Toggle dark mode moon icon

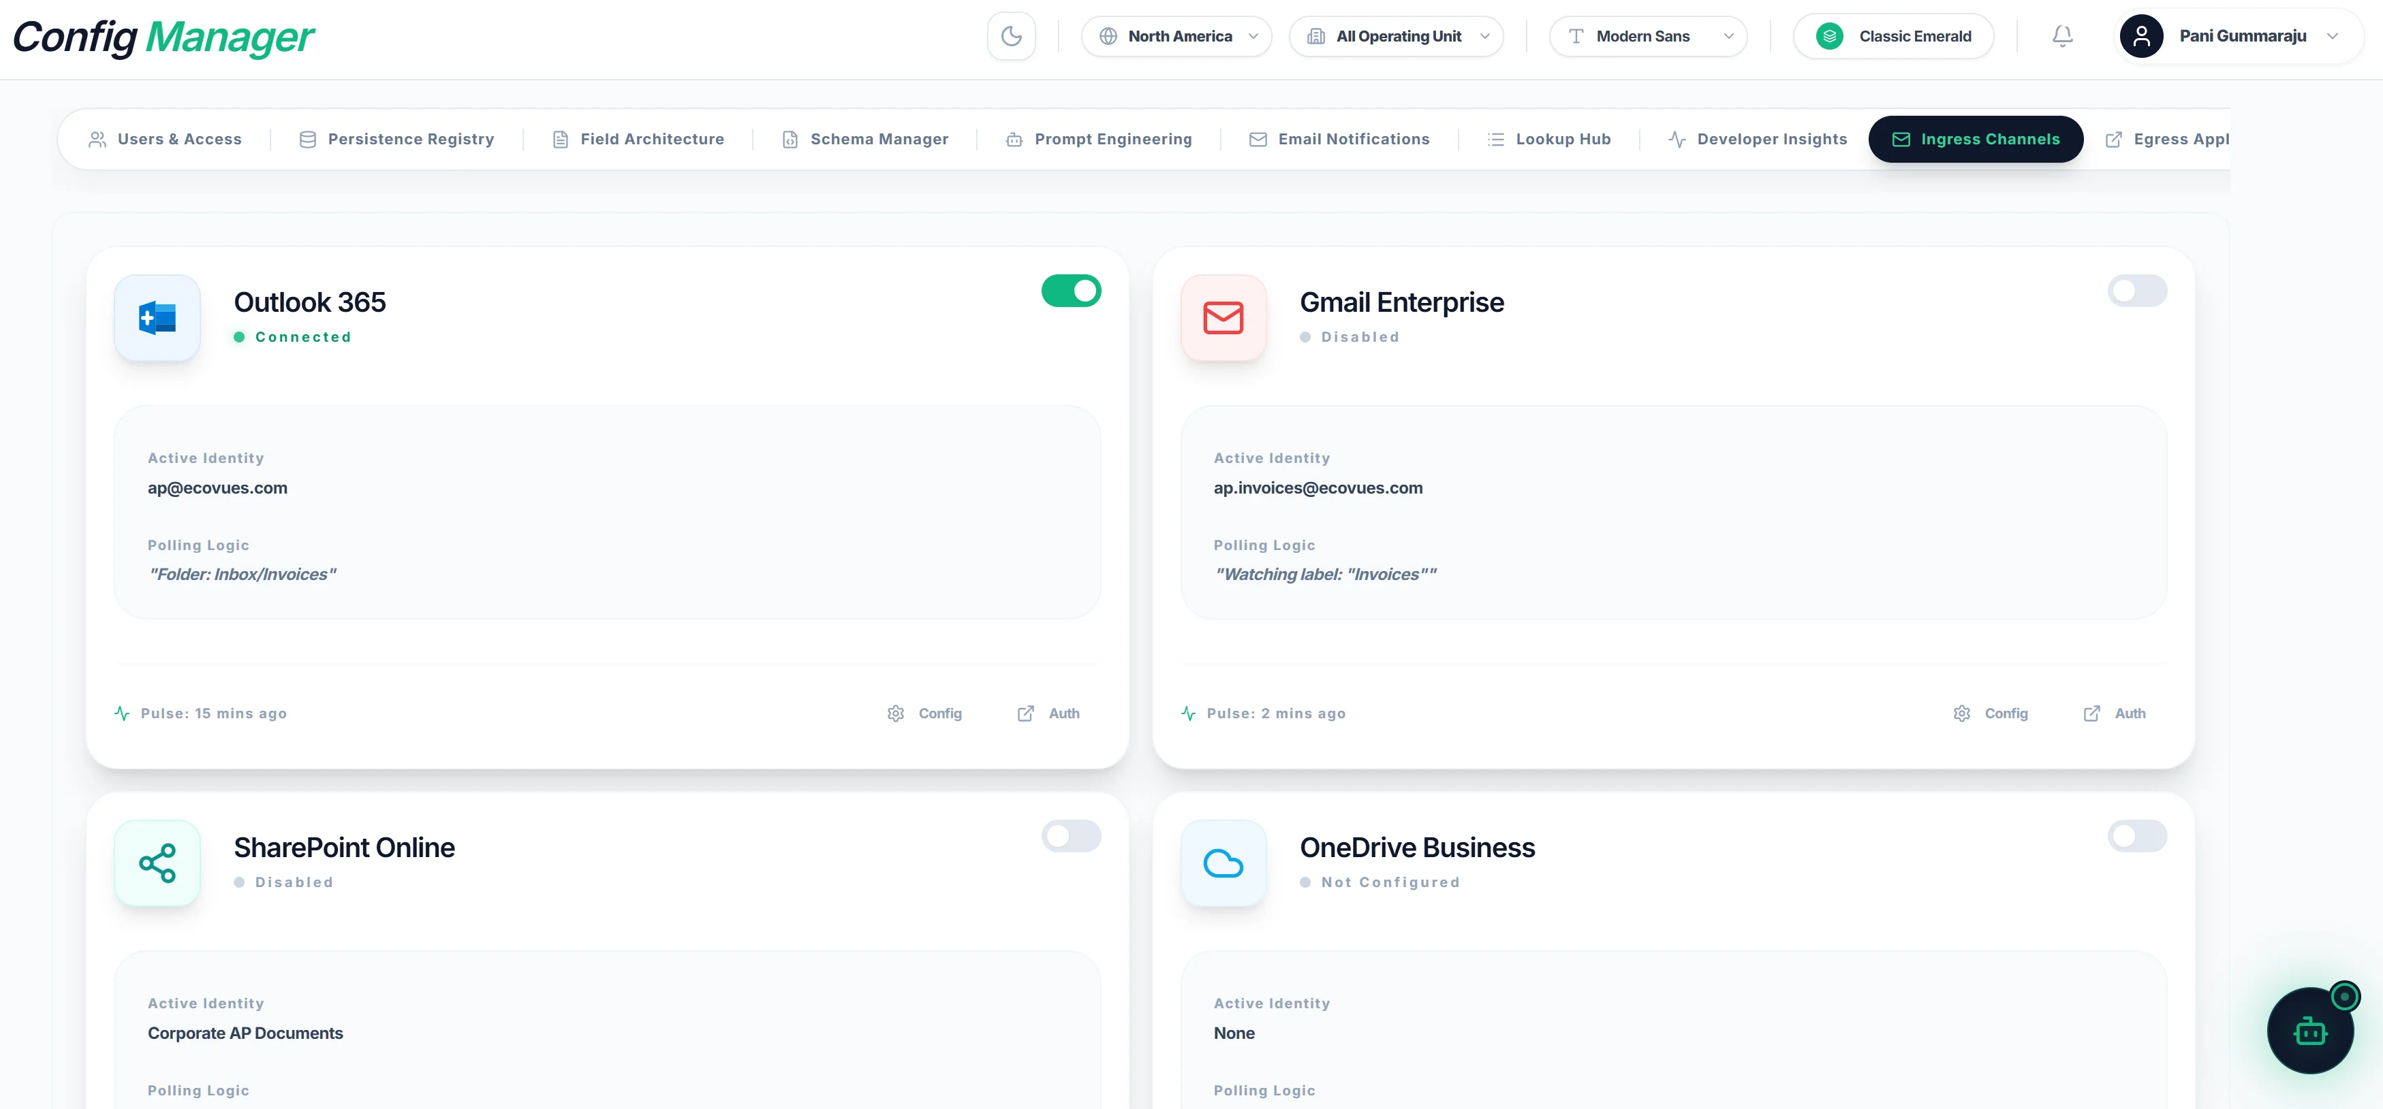click(x=1011, y=36)
